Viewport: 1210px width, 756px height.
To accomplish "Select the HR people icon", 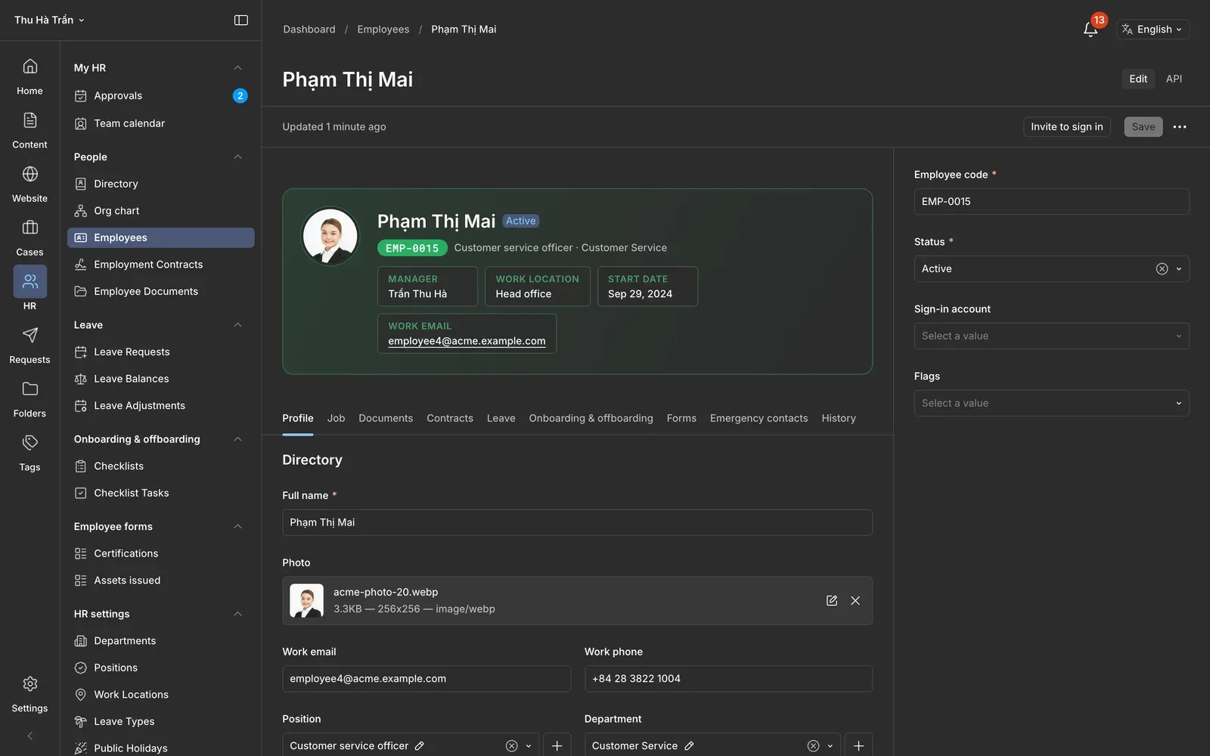I will (29, 281).
